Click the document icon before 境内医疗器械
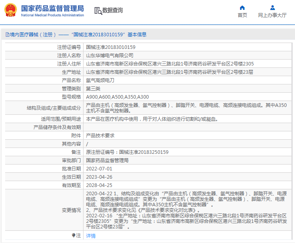 pyautogui.click(x=7, y=35)
